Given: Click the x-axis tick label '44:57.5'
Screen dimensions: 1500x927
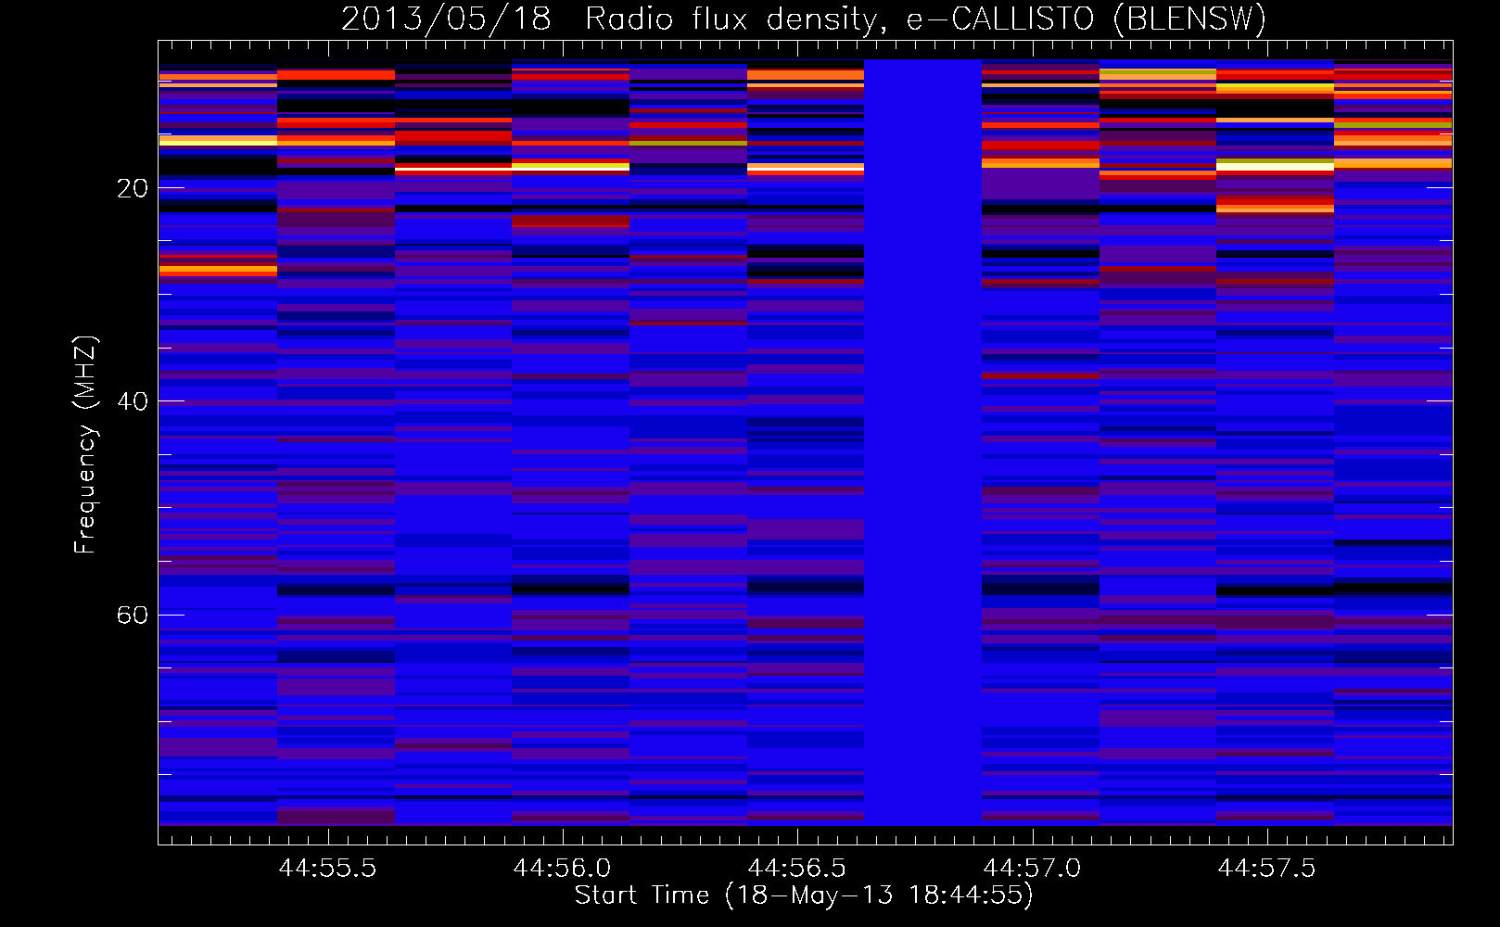Looking at the screenshot, I should click(1266, 868).
